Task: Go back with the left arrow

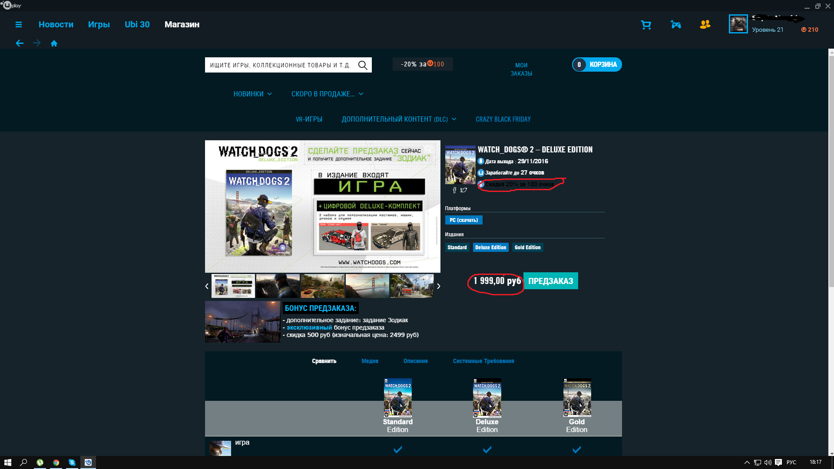Action: (20, 43)
